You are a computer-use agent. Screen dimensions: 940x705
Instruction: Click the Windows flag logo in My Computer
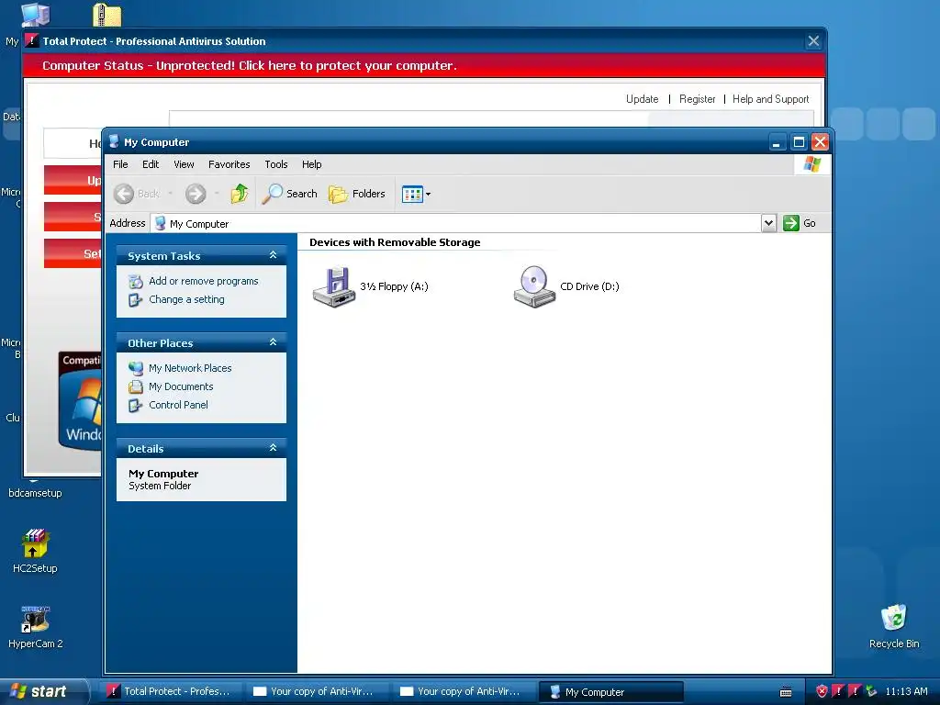coord(812,164)
